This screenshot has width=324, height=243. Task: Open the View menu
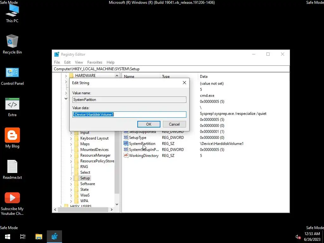[79, 62]
